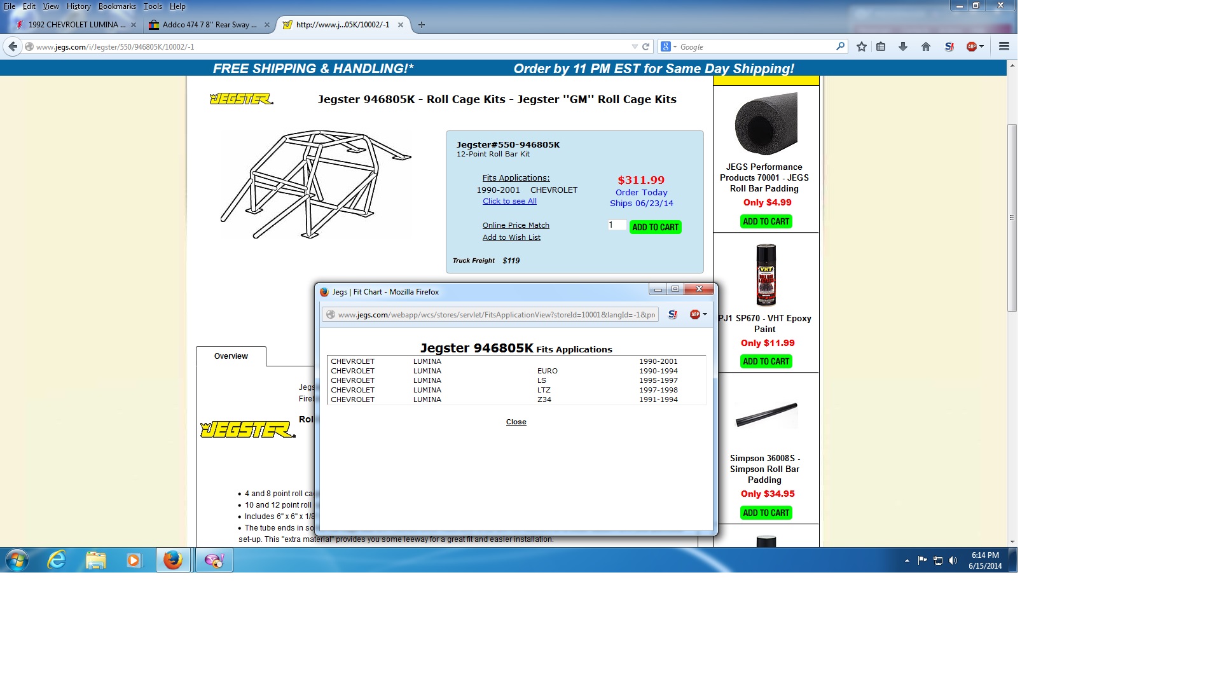Viewport: 1221px width, 687px height.
Task: Expand Adblock Plus dropdown in main toolbar
Action: tap(982, 46)
